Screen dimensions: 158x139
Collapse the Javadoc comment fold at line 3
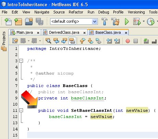(21, 61)
